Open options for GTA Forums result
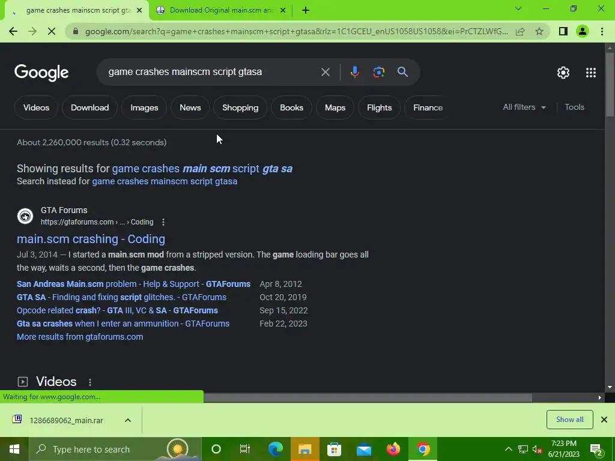615x461 pixels. click(163, 222)
